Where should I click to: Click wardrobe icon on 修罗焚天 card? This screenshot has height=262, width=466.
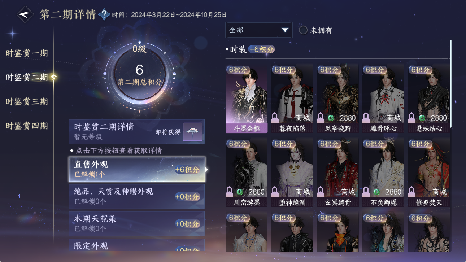[412, 192]
